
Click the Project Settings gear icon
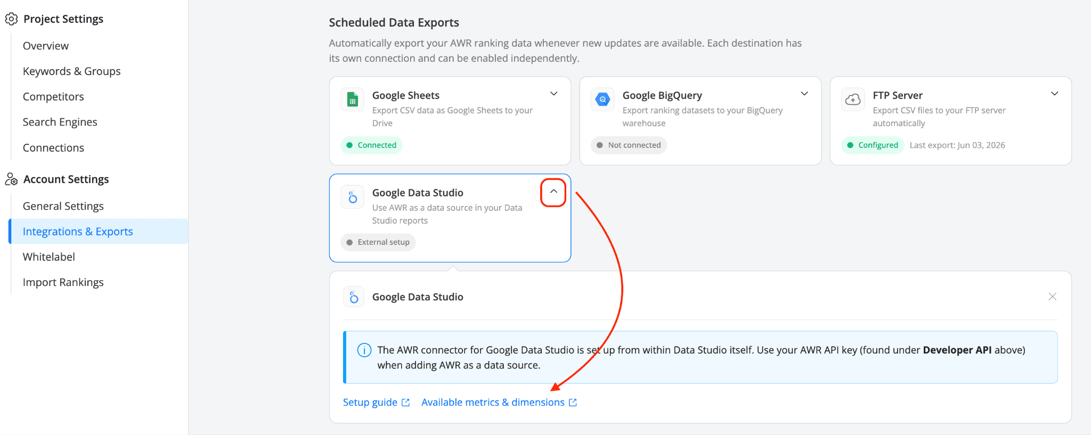11,19
